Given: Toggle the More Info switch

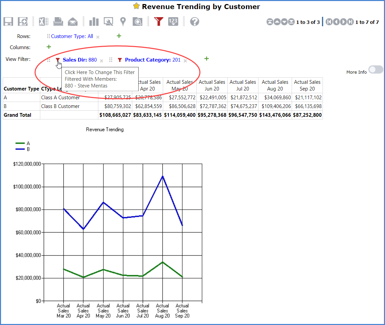Looking at the screenshot, I should tap(376, 70).
